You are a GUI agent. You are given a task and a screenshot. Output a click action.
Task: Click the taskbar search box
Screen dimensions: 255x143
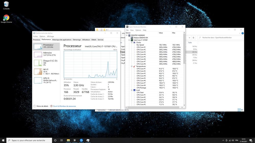pyautogui.click(x=29, y=140)
